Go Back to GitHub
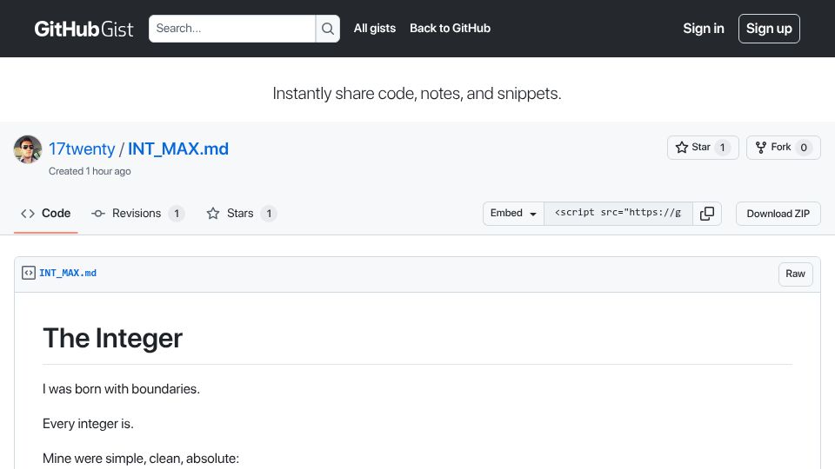Viewport: 835px width, 469px height. (450, 28)
